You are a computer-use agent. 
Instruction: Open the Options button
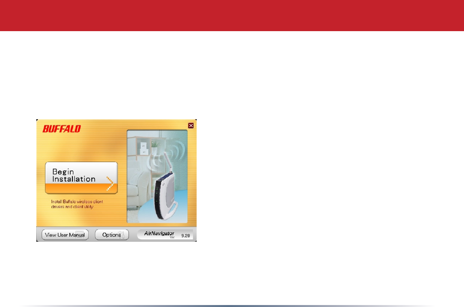coord(112,235)
